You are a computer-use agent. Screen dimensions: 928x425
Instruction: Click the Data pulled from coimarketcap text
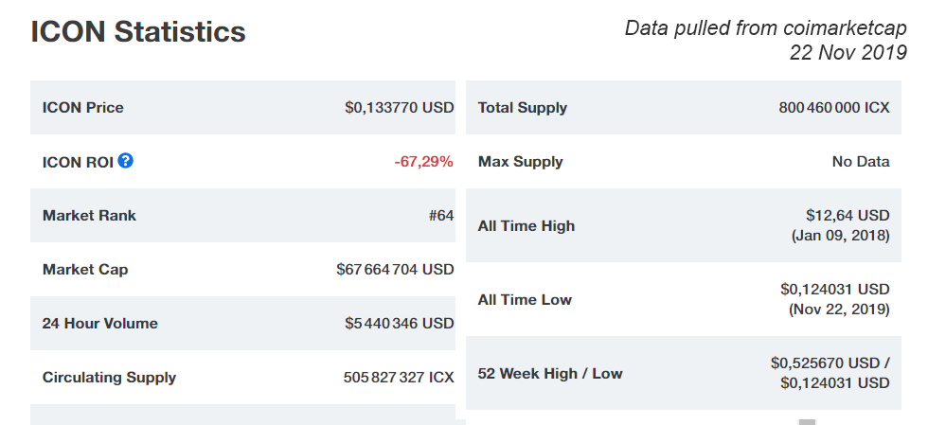tap(766, 27)
